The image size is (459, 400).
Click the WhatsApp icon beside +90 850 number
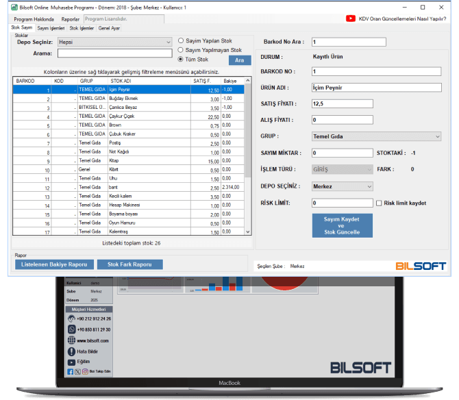tap(72, 329)
